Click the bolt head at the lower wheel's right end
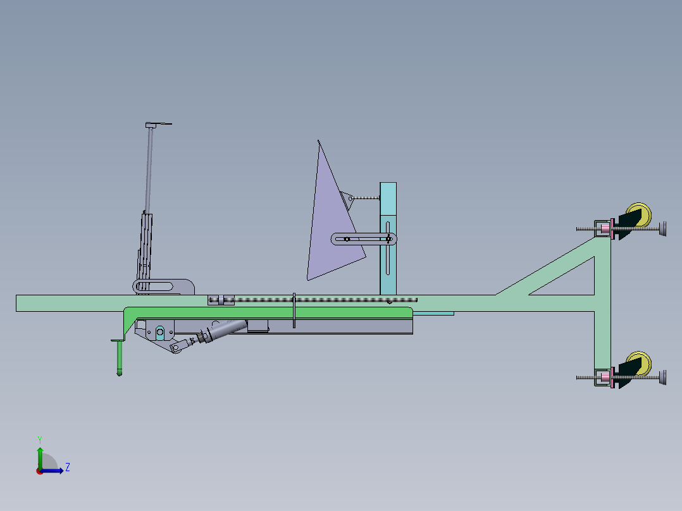The width and height of the screenshot is (682, 511). point(662,378)
